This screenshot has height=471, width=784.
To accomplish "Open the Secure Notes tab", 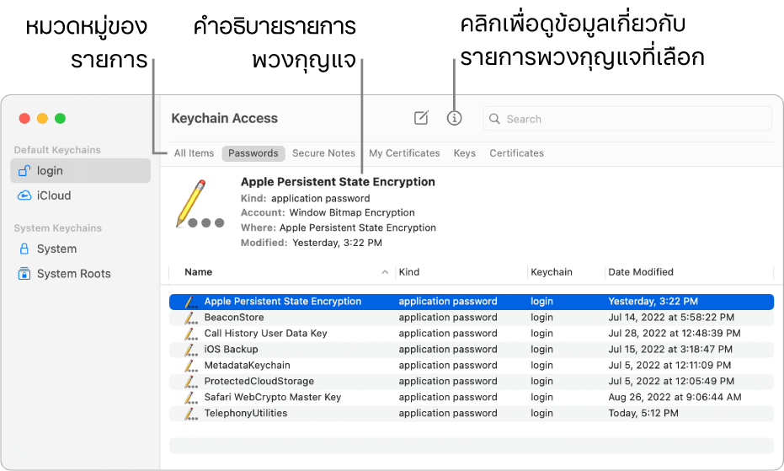I will tap(323, 153).
